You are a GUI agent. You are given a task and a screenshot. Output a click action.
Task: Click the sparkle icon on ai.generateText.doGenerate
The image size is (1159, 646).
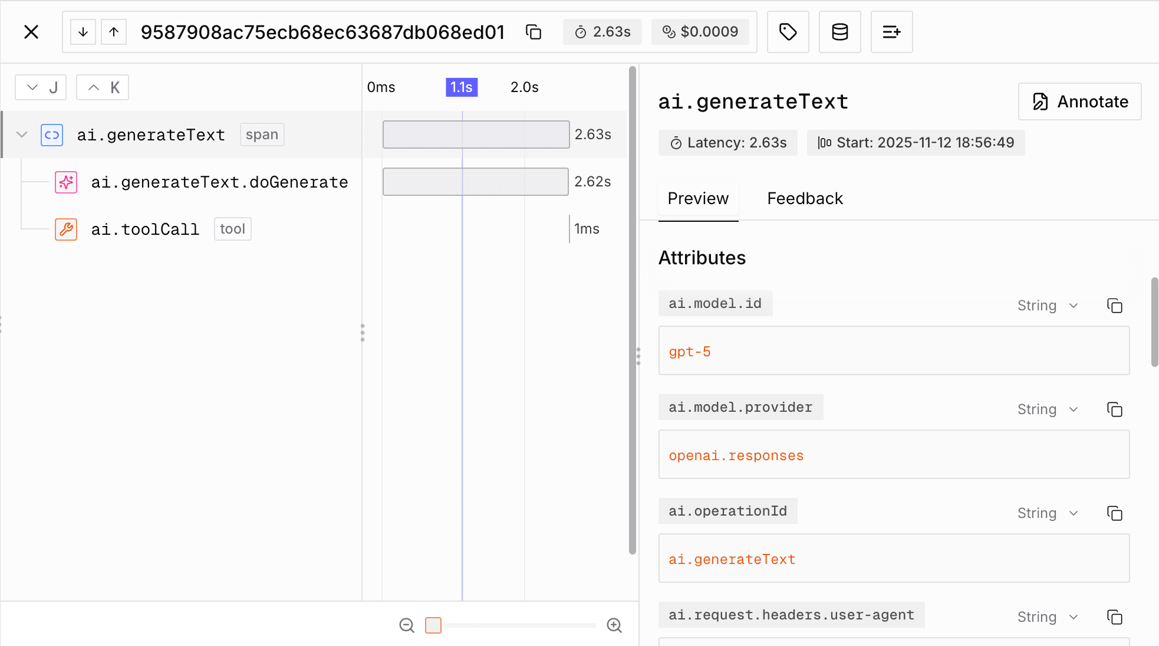pos(65,182)
